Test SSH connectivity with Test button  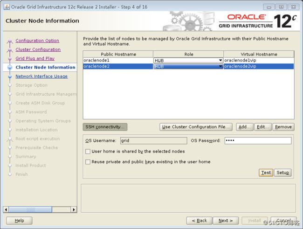point(266,173)
